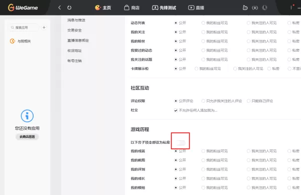Open the 先锋测试 tab
The image size is (301, 195).
[164, 8]
